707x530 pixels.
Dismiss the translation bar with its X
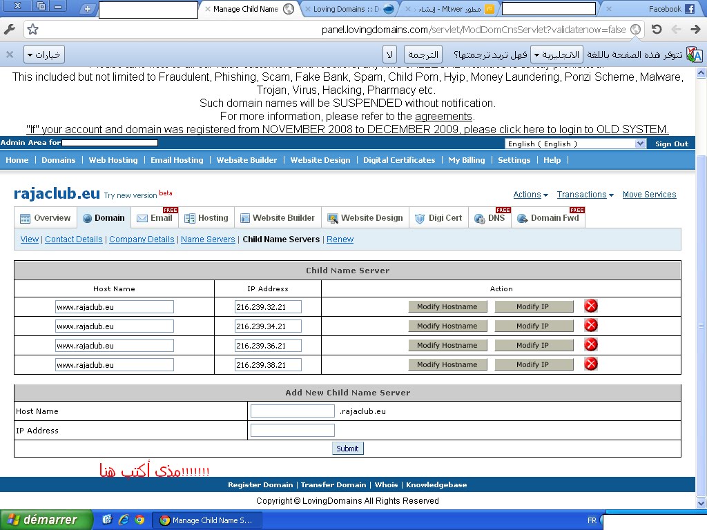coord(10,55)
